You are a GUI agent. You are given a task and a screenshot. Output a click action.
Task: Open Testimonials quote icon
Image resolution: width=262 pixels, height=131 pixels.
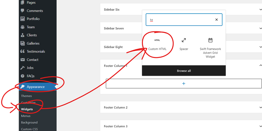pos(22,51)
